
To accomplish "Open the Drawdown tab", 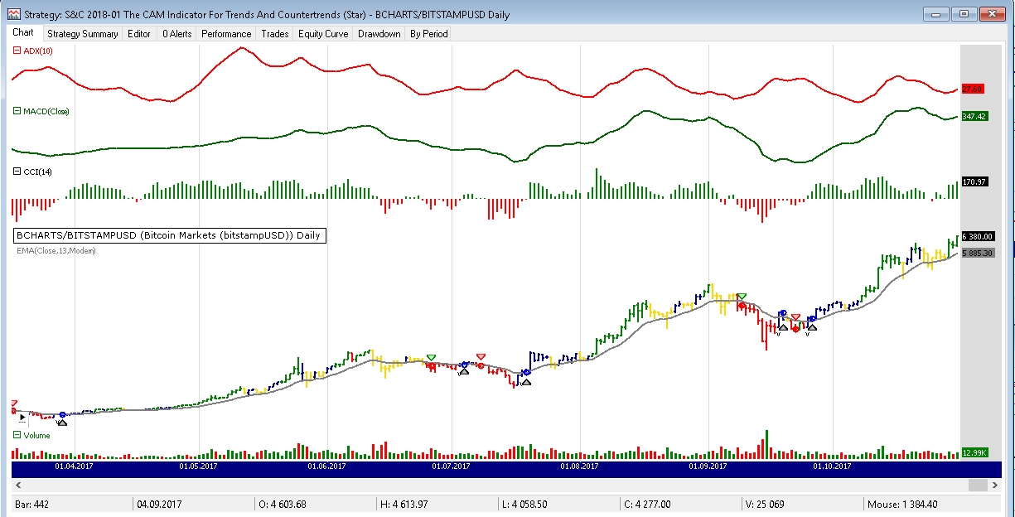I will 379,34.
